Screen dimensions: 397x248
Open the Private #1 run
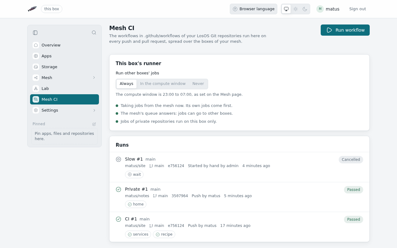pyautogui.click(x=136, y=189)
